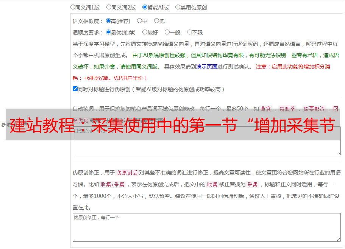Click the 通顺度要求 label
This screenshot has height=249, width=345.
(88, 33)
